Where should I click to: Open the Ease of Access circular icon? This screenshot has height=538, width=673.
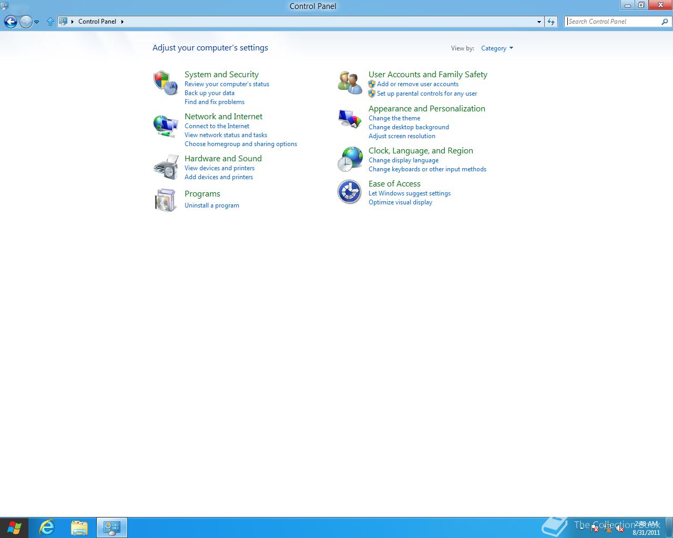pyautogui.click(x=350, y=192)
